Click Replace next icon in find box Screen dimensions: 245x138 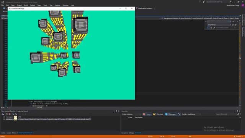point(233,25)
